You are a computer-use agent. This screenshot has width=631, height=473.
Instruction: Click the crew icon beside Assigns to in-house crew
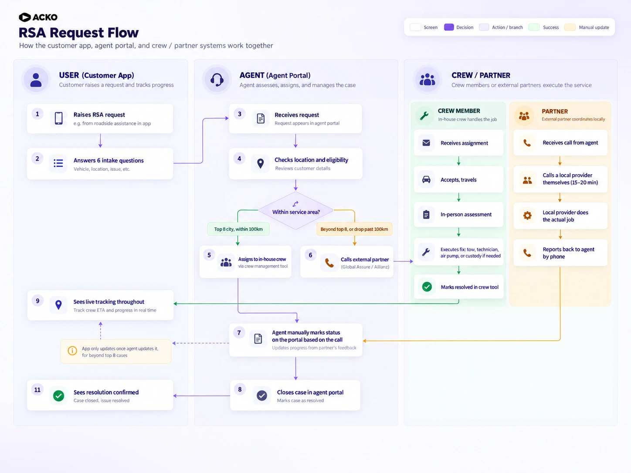click(x=226, y=262)
